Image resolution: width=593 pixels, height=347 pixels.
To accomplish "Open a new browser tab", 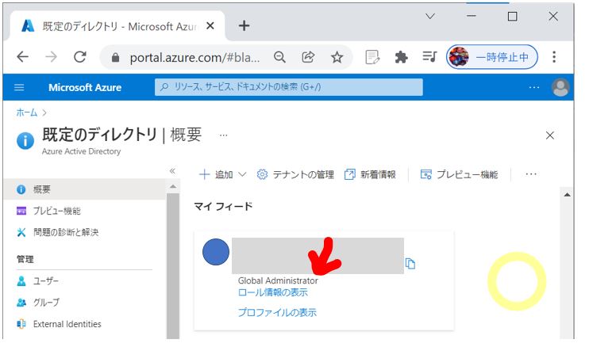I will tap(244, 25).
